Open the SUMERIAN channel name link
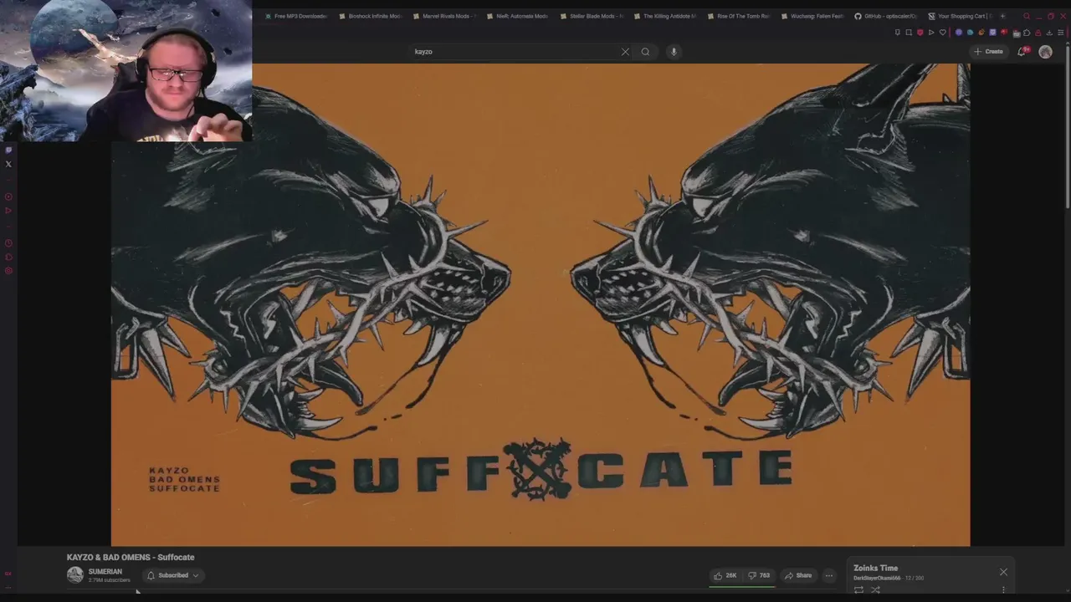 (105, 572)
